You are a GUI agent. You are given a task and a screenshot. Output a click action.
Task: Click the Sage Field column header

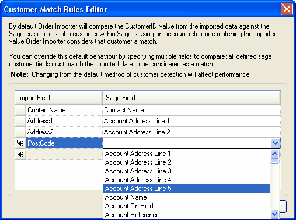click(191, 98)
